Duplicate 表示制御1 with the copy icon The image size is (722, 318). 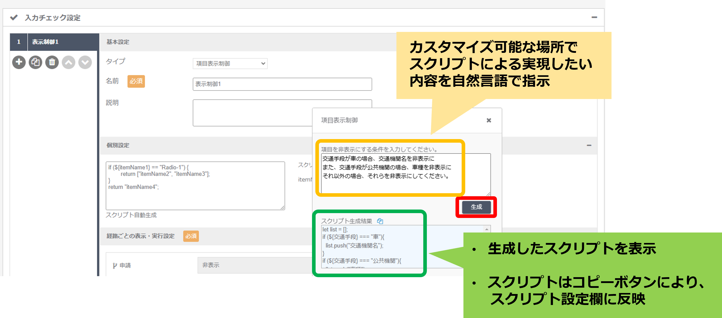point(35,62)
